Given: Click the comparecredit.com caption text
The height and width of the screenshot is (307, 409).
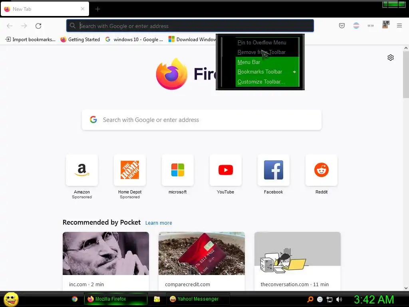Looking at the screenshot, I should pyautogui.click(x=187, y=284).
